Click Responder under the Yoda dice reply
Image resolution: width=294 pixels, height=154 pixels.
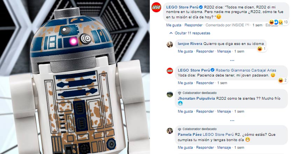click(x=205, y=83)
